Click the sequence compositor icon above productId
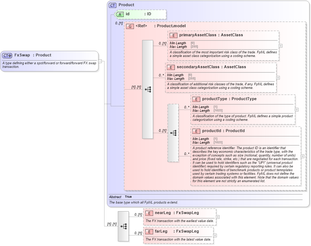 pyautogui.click(x=173, y=132)
